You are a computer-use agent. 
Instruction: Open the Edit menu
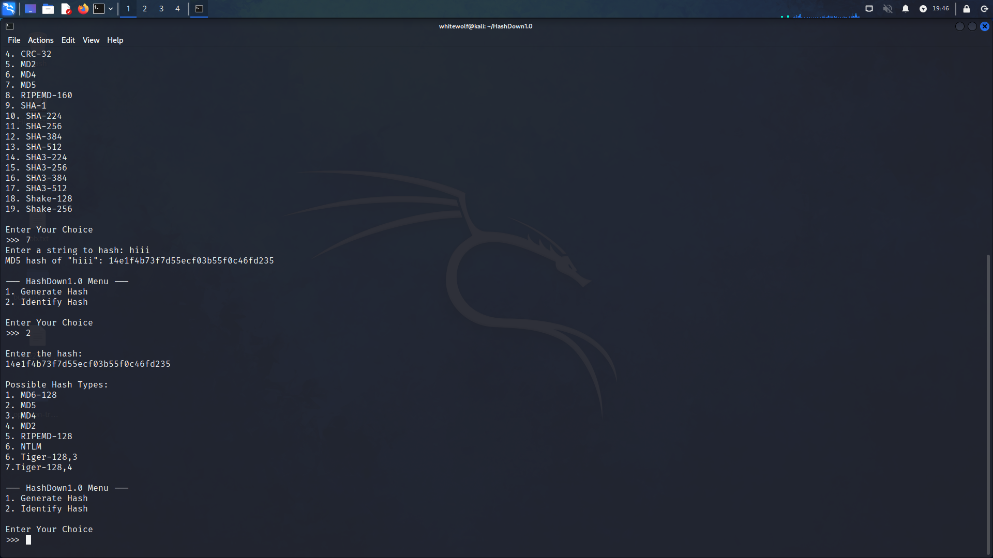pos(68,40)
